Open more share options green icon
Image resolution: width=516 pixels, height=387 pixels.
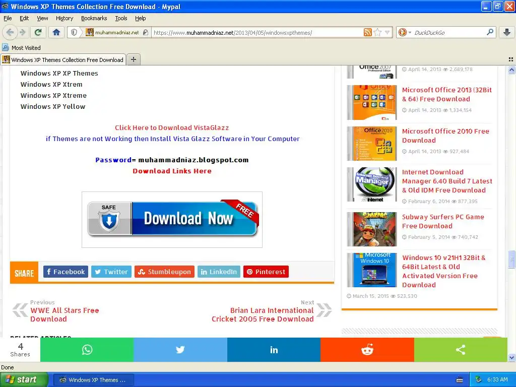(x=461, y=350)
